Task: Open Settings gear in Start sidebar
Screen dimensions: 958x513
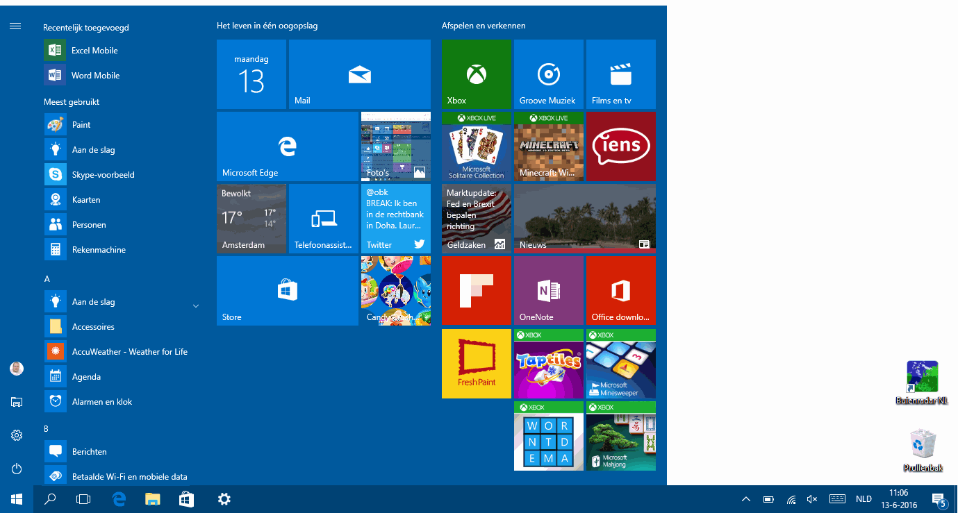Action: tap(17, 435)
